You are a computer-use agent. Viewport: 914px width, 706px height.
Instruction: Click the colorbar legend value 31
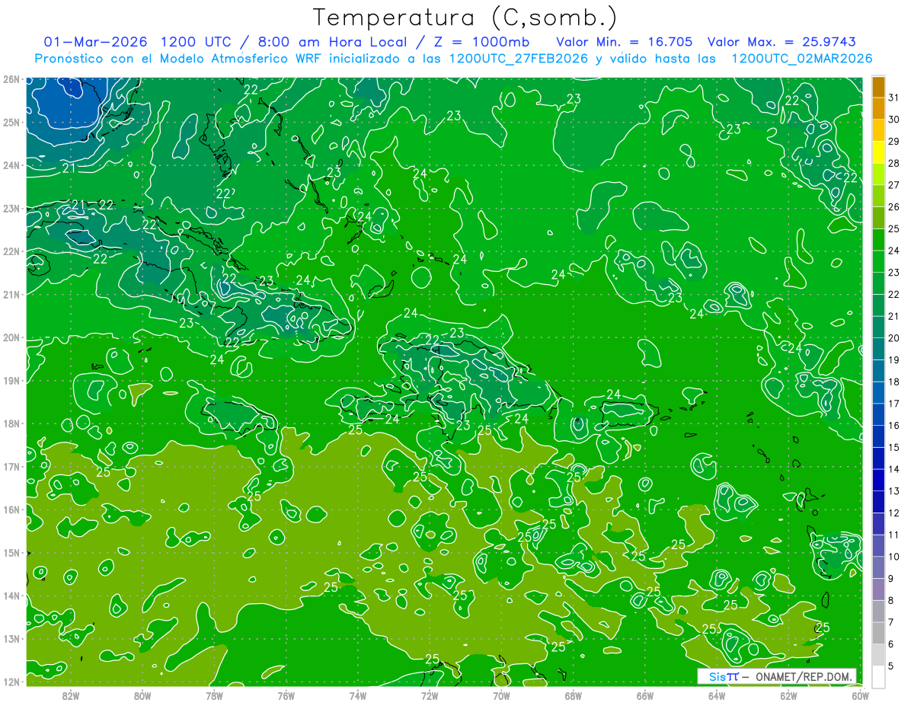pyautogui.click(x=894, y=98)
